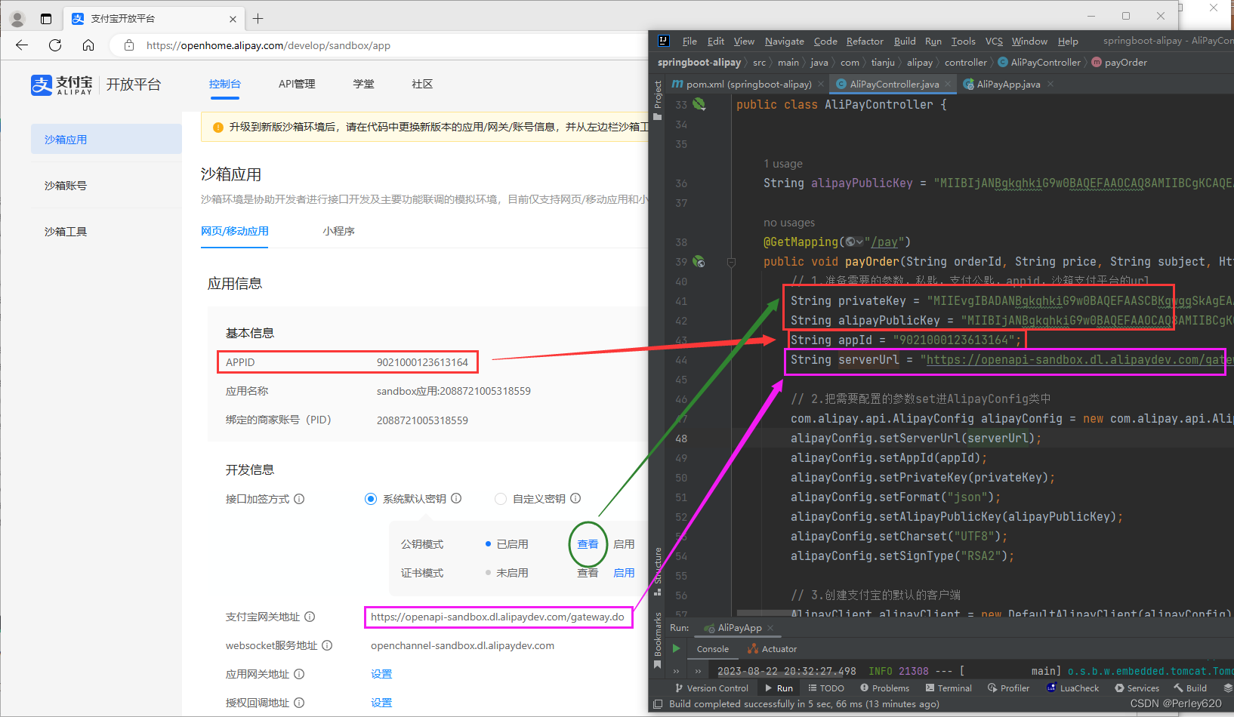The width and height of the screenshot is (1234, 717).
Task: Click info icon beside 支付宝网关地址
Action: [x=310, y=617]
